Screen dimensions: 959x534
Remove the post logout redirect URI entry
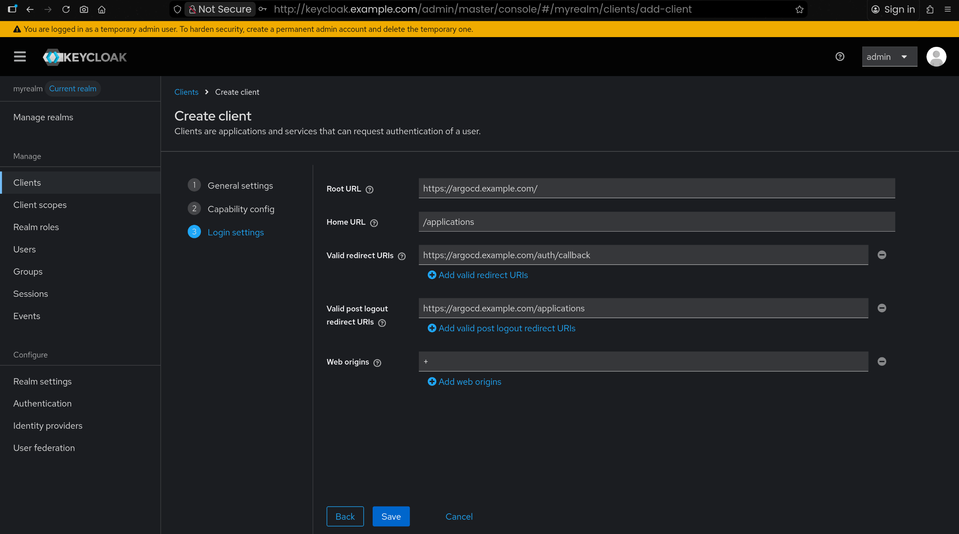[x=881, y=308]
